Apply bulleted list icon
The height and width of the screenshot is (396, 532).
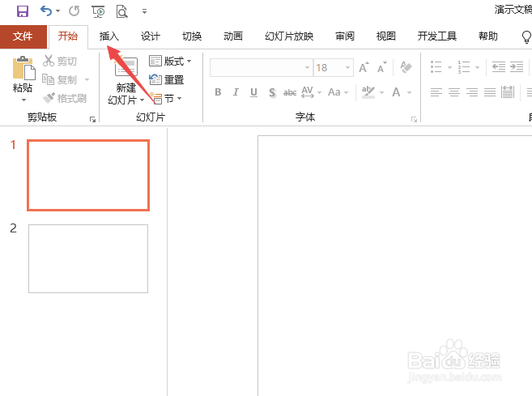click(436, 67)
